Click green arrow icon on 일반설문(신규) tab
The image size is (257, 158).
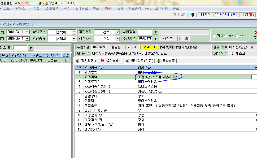[x=127, y=61]
